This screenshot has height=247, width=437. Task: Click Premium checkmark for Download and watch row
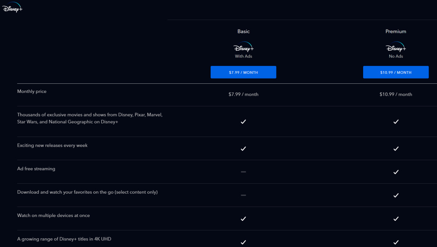pos(396,195)
